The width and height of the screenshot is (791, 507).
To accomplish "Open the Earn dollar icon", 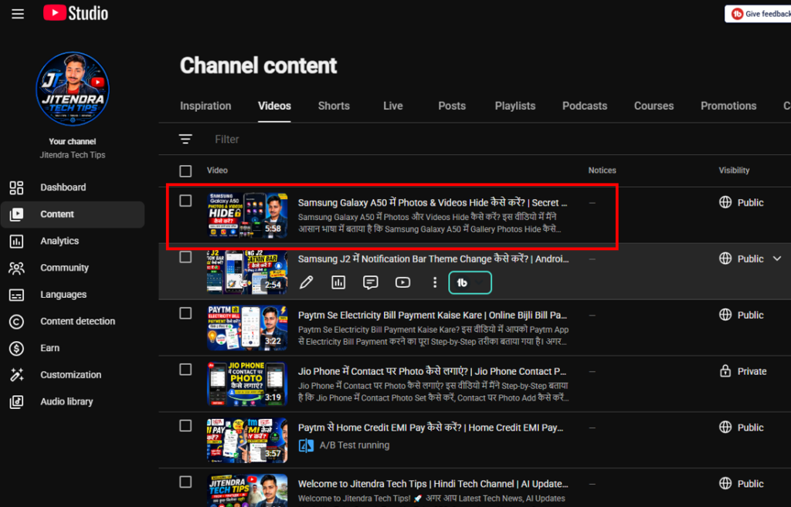I will [x=16, y=348].
